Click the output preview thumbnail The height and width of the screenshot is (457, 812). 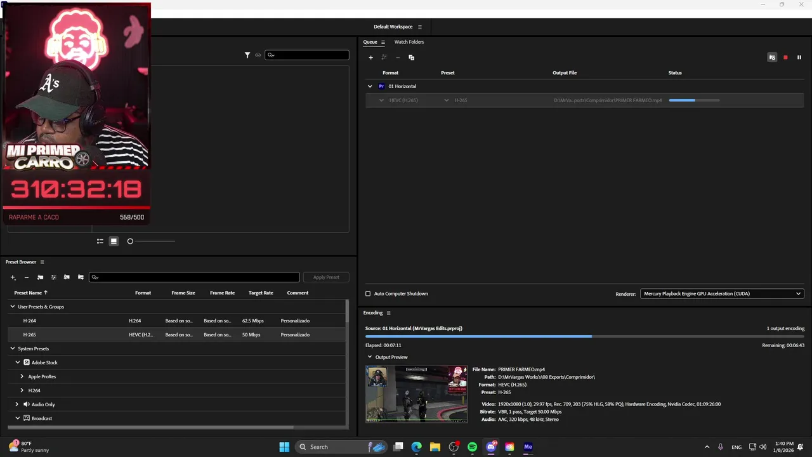point(417,394)
